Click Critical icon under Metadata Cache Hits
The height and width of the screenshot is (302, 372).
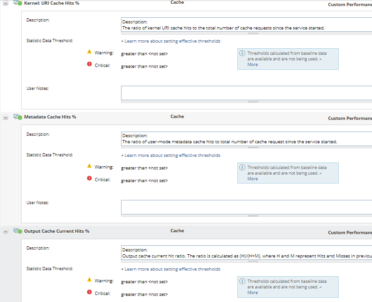pos(89,178)
